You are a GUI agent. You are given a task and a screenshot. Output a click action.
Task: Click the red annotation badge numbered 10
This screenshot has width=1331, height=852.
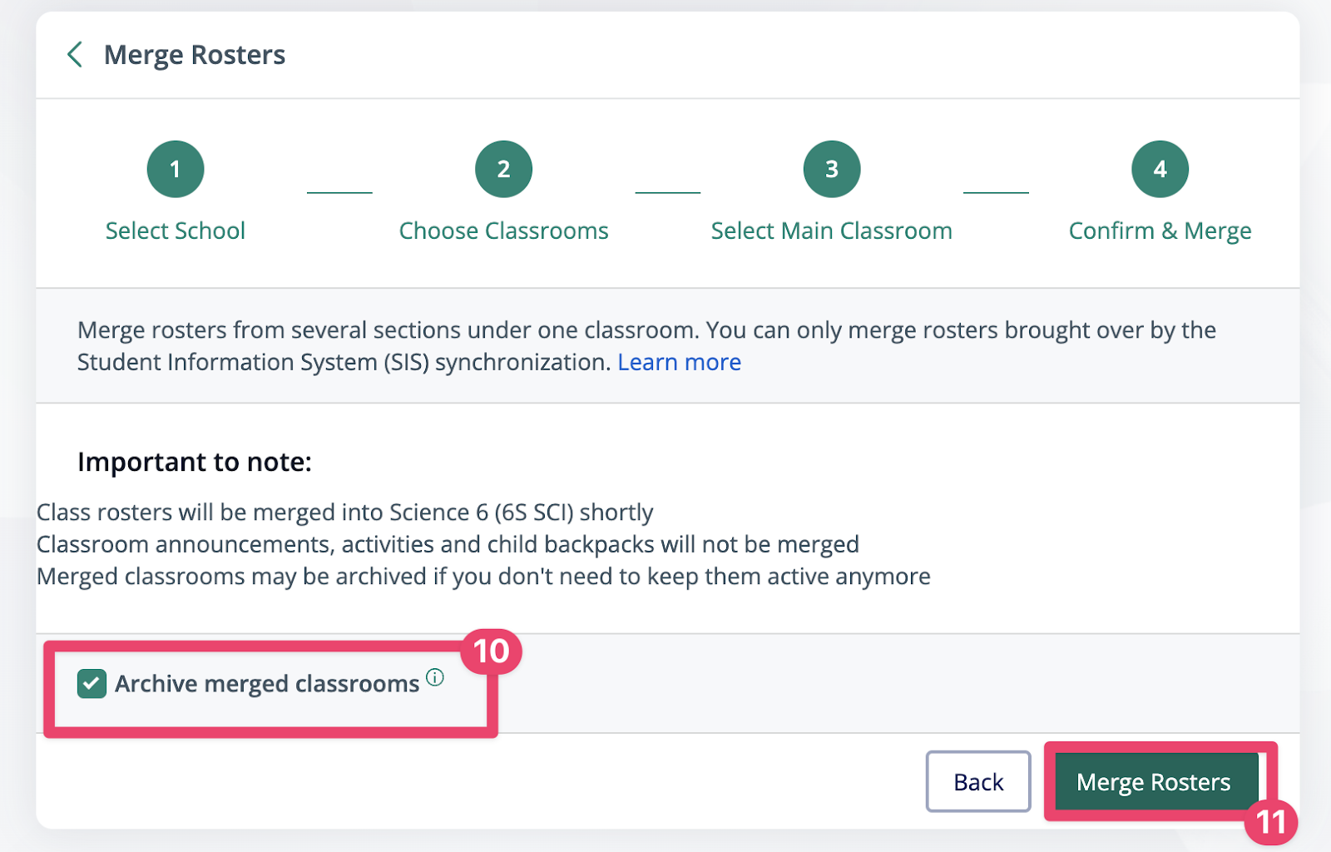click(x=491, y=651)
